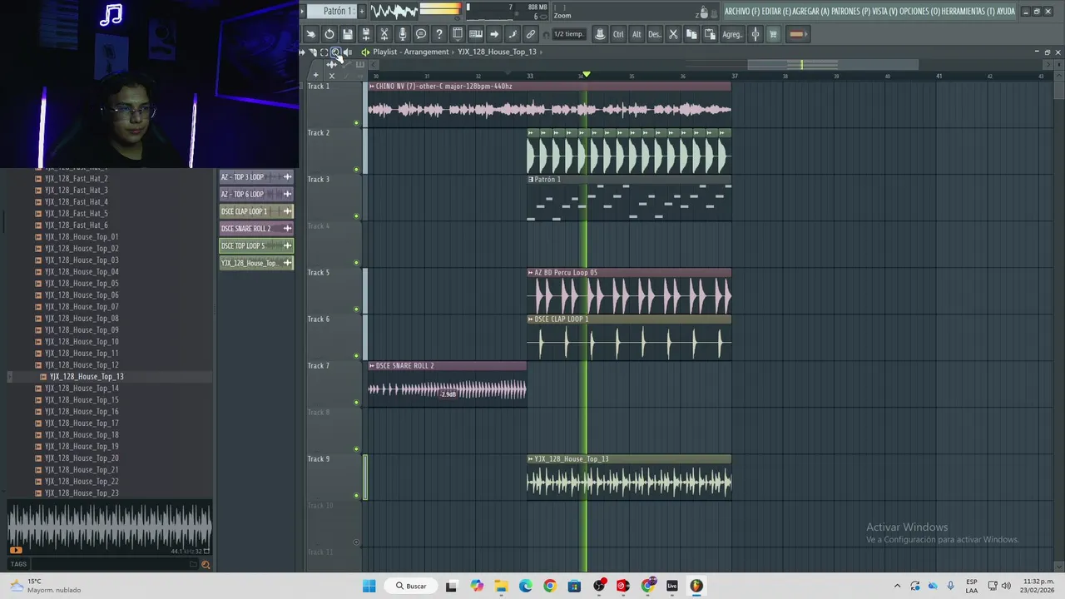This screenshot has height=599, width=1065.
Task: Click the chain link icon in toolbar
Action: click(x=531, y=34)
